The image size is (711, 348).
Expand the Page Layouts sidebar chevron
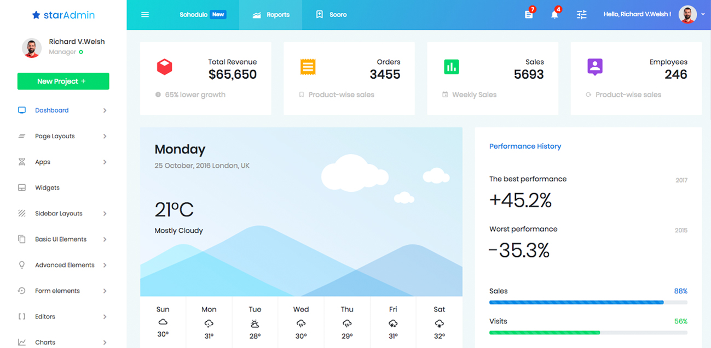click(x=105, y=137)
